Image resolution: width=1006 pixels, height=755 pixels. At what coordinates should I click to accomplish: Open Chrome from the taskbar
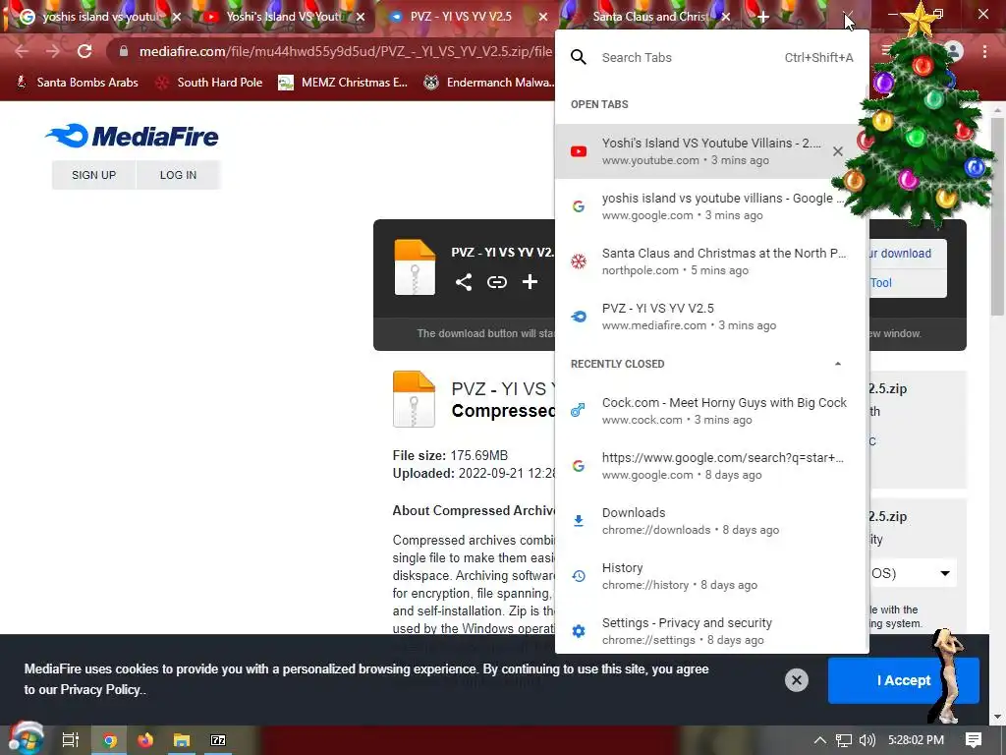click(110, 740)
